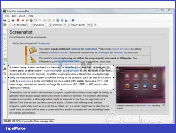This screenshot has height=133, width=176.
Task: Open the highlight mode dropdown
Action: pyautogui.click(x=5, y=25)
